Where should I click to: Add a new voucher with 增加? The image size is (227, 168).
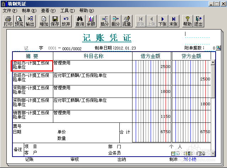(44, 21)
